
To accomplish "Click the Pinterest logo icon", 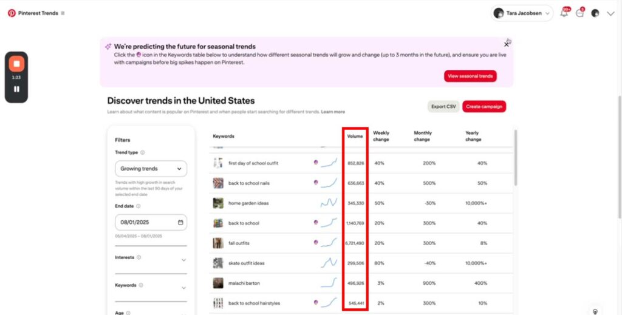I will pyautogui.click(x=12, y=13).
